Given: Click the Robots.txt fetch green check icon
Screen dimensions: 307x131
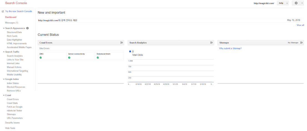Looking at the screenshot, I should 98,57.
